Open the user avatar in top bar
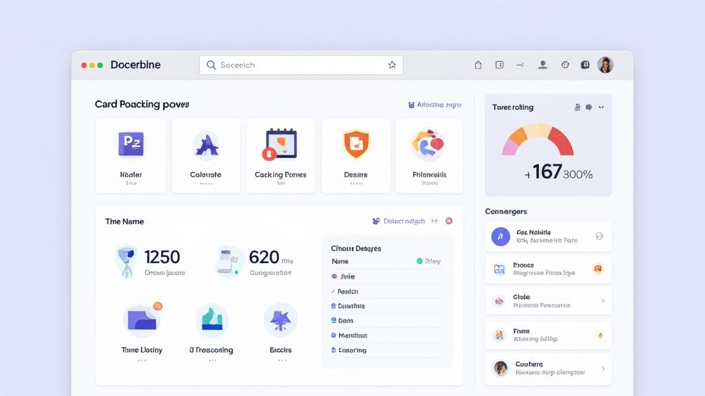The width and height of the screenshot is (705, 396). [x=605, y=65]
